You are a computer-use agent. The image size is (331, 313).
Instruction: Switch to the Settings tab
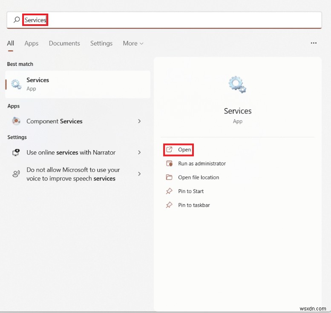pos(101,43)
